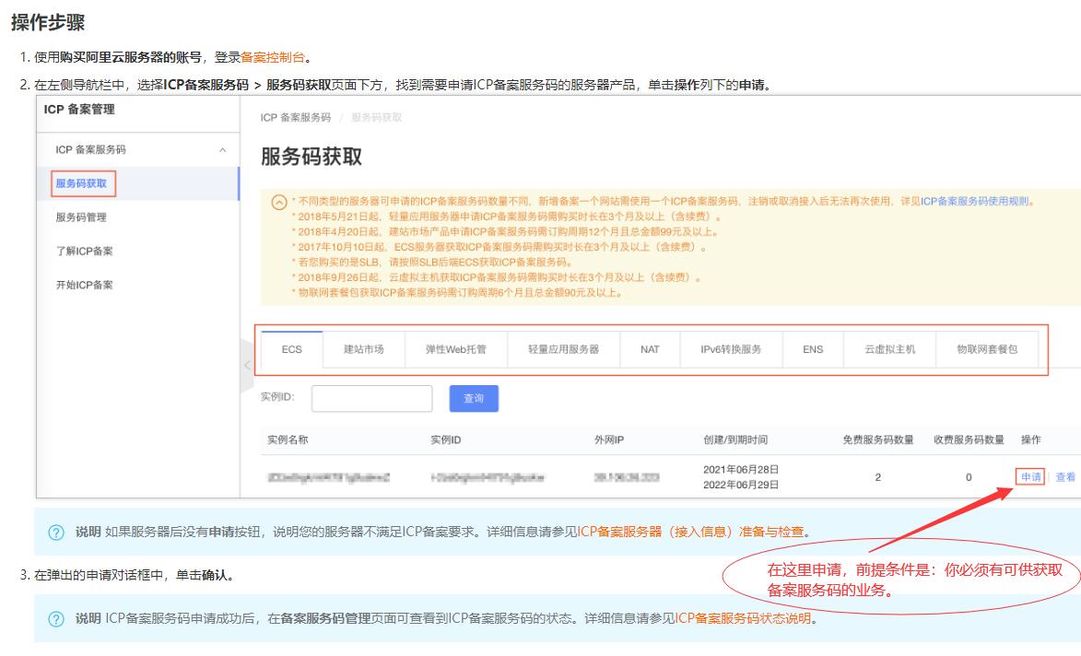Open the 了解ICP备案 sidebar item

pyautogui.click(x=85, y=251)
